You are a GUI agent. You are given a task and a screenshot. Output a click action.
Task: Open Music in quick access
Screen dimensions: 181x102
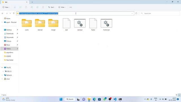[8, 45]
